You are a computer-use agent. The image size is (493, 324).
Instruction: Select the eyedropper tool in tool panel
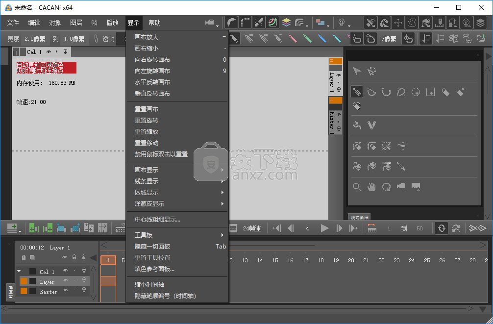point(401,166)
